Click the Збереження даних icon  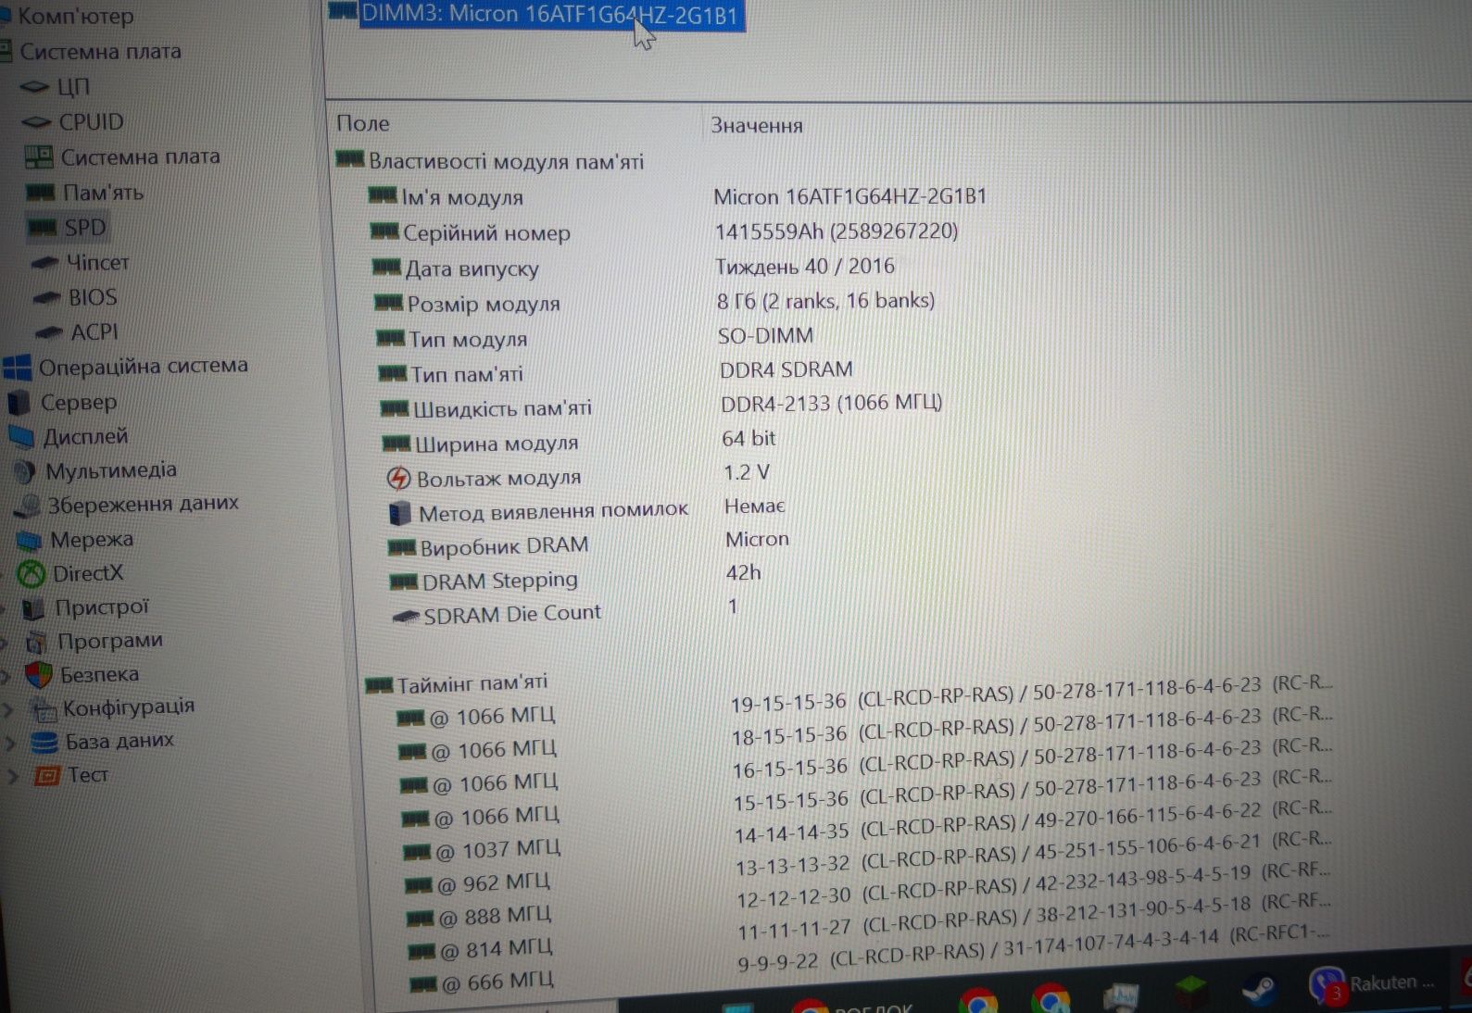pyautogui.click(x=28, y=506)
